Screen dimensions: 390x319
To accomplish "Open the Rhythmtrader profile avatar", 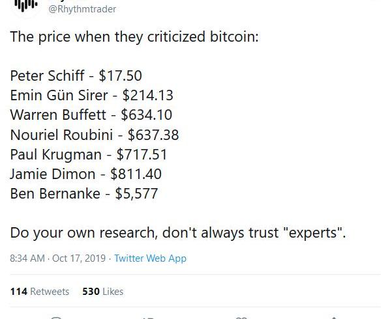I will click(x=25, y=7).
